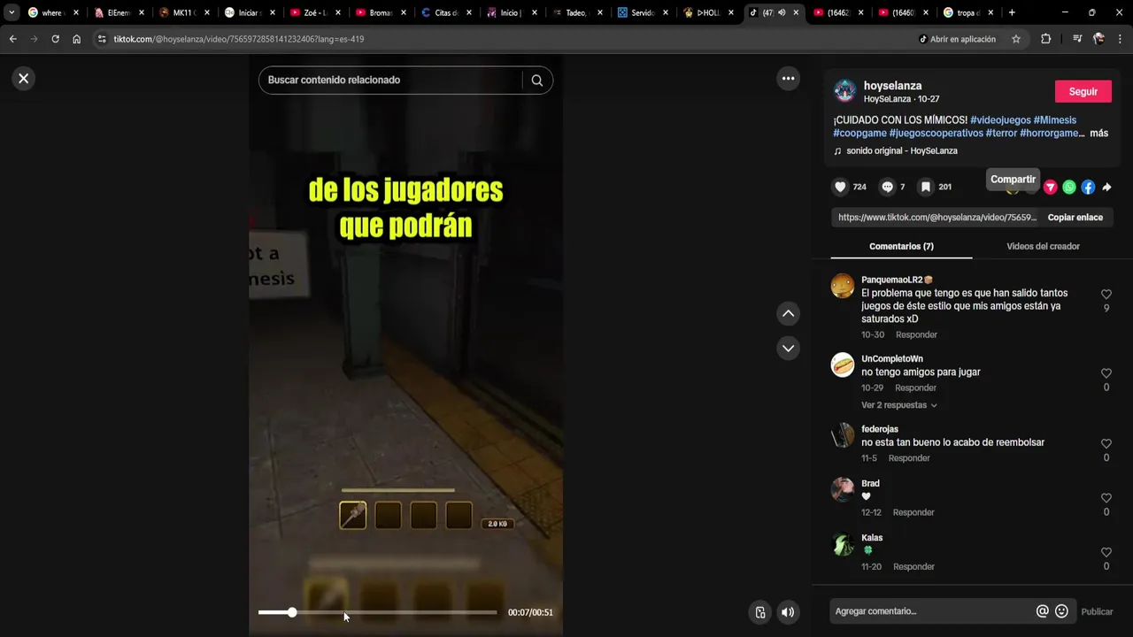Open comments via speech bubble icon
1133x637 pixels.
(x=887, y=187)
